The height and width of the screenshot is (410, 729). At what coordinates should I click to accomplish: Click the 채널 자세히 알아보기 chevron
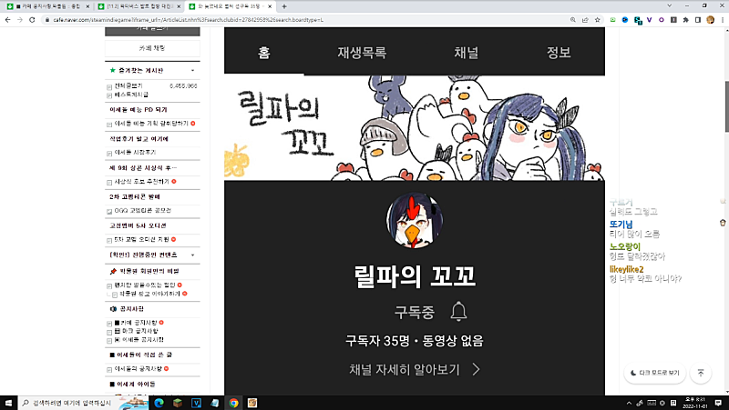[x=476, y=369]
